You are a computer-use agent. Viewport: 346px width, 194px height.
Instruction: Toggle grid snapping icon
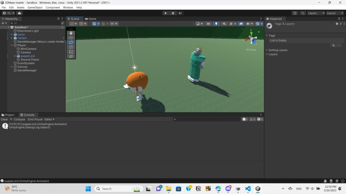(94, 24)
